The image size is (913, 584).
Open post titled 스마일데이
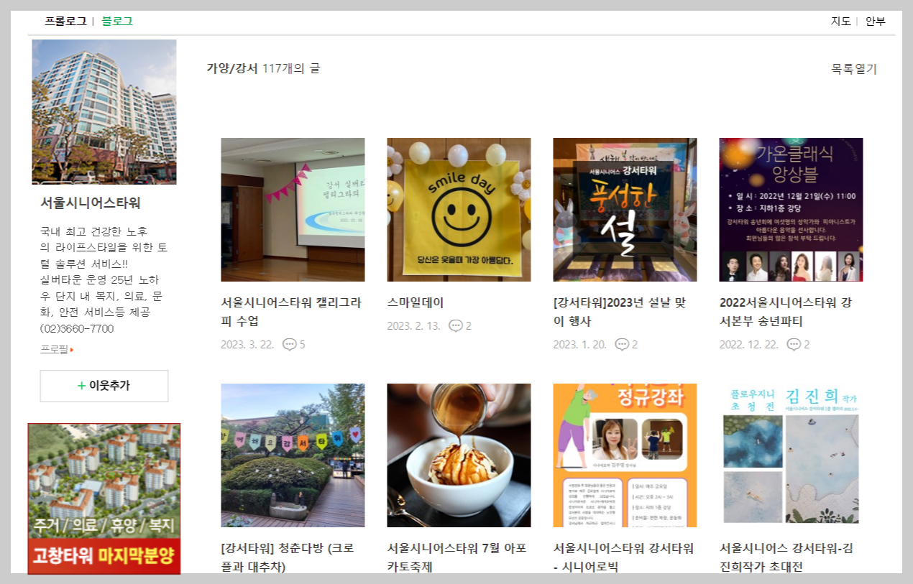pyautogui.click(x=416, y=302)
